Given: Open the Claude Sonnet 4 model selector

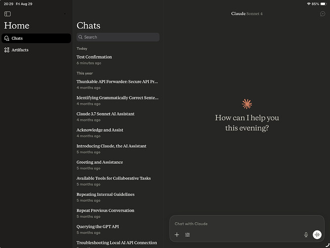Looking at the screenshot, I should 247,14.
